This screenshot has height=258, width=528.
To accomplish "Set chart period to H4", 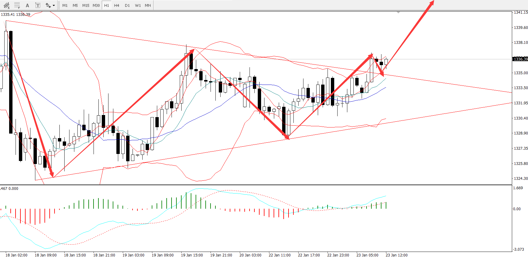I will (x=117, y=5).
